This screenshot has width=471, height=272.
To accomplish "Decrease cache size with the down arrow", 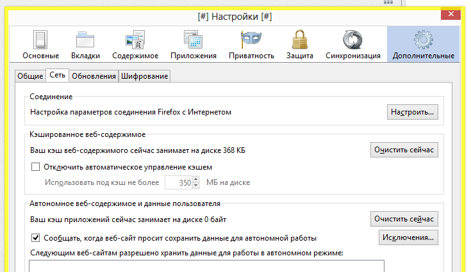I will point(197,186).
